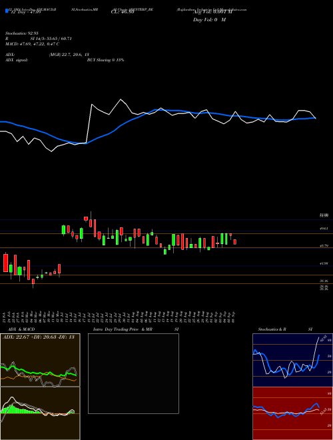Click the Intra Day Trading Price & MR title
Image resolution: width=333 pixels, height=440 pixels.
(123, 329)
